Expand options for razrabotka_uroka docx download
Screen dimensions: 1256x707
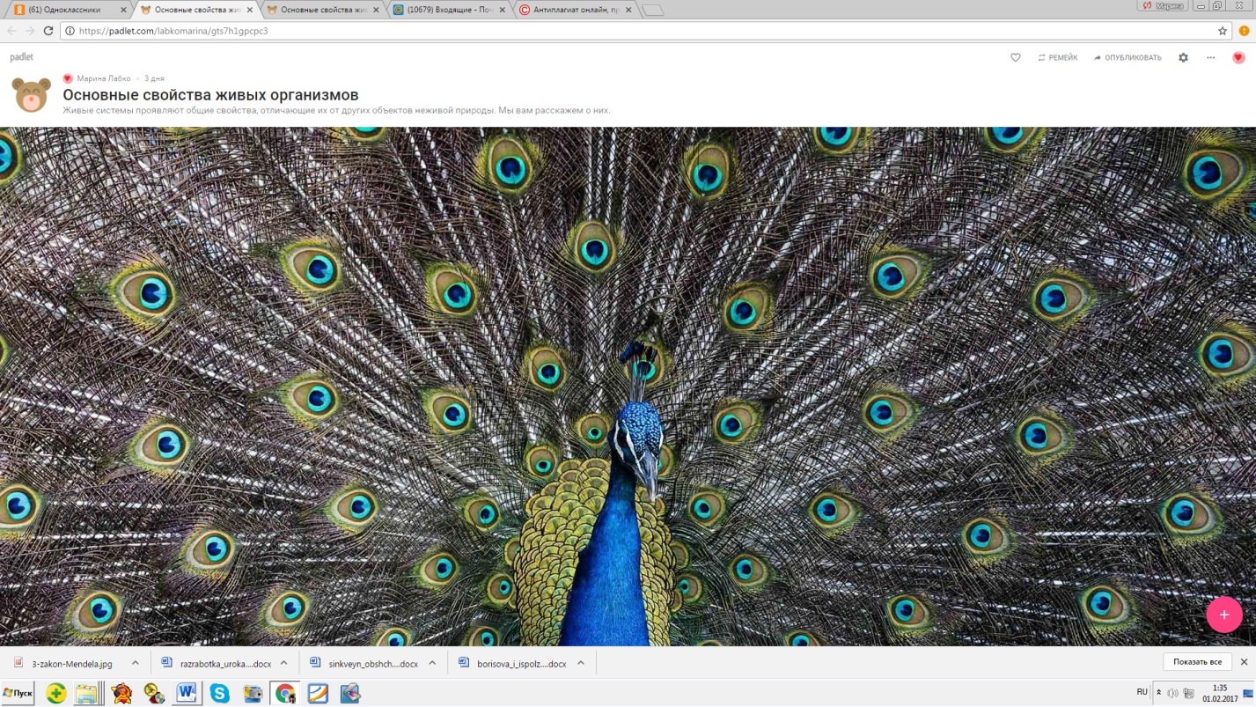pyautogui.click(x=283, y=663)
